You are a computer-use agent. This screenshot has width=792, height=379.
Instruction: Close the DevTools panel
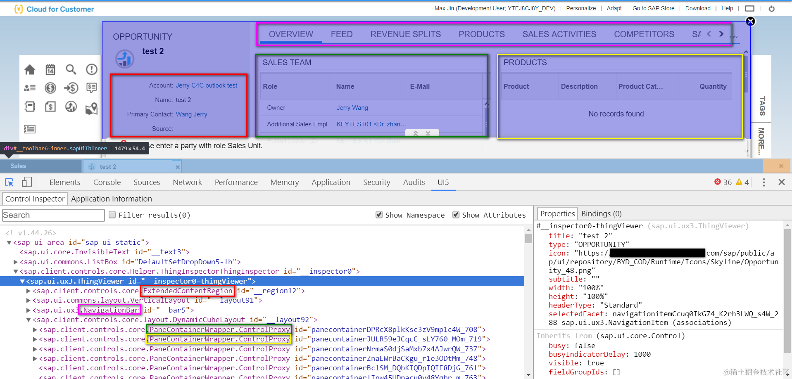782,182
